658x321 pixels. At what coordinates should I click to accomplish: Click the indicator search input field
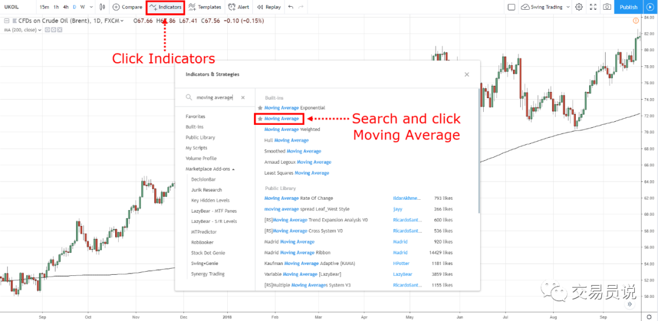[215, 97]
